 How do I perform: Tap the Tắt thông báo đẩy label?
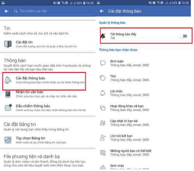coord(123,34)
